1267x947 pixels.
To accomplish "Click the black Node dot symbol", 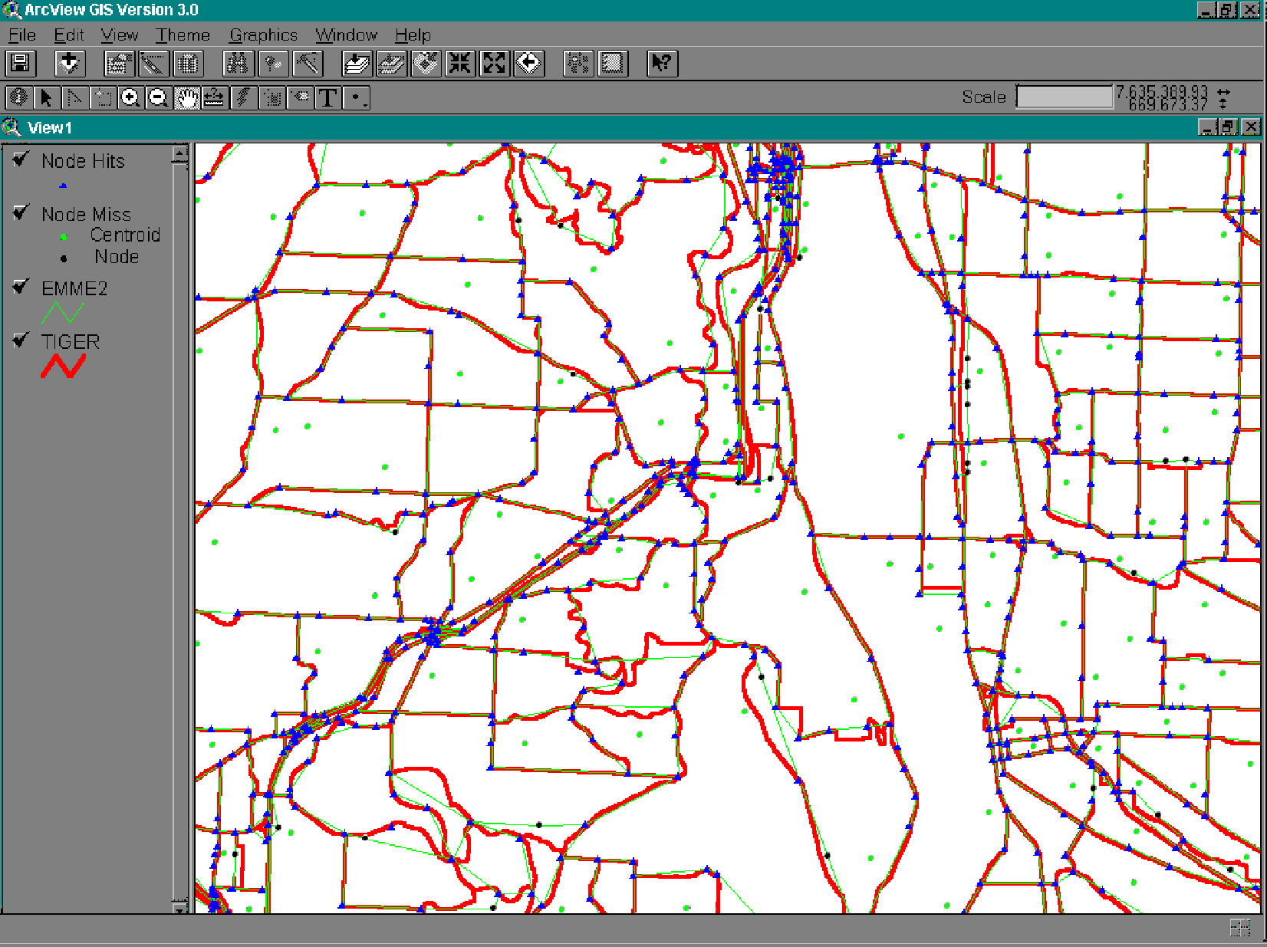I will (64, 258).
